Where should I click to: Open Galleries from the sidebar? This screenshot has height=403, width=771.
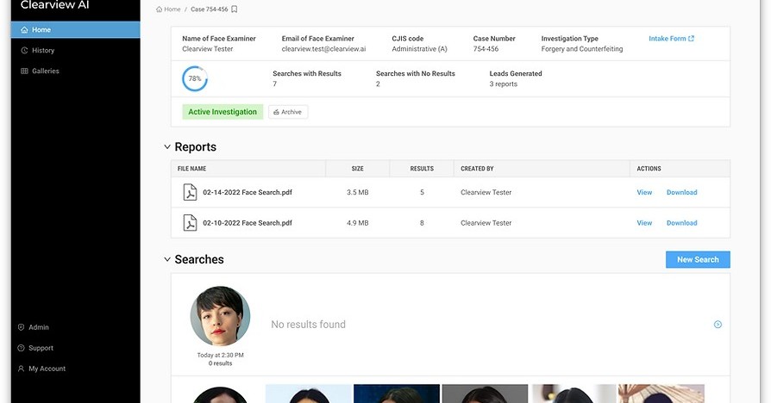pos(45,71)
